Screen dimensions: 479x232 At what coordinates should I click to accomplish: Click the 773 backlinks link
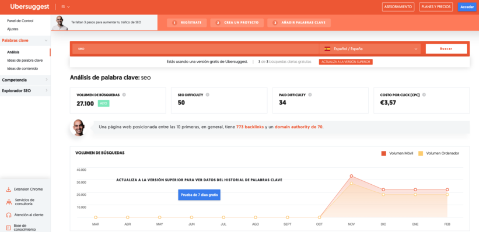tap(250, 127)
